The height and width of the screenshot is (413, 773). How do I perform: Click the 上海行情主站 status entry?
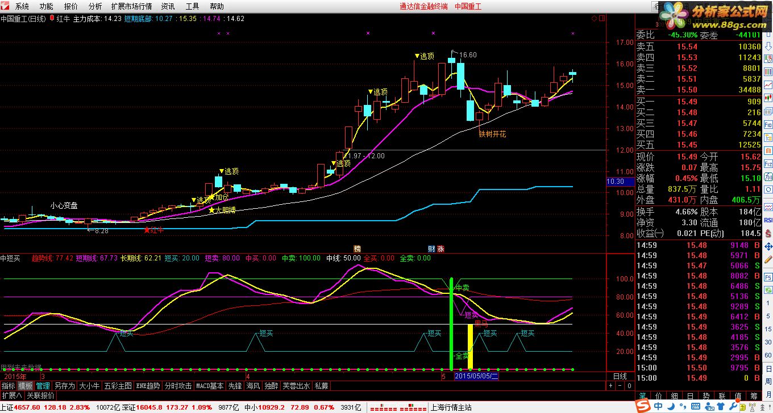click(452, 407)
